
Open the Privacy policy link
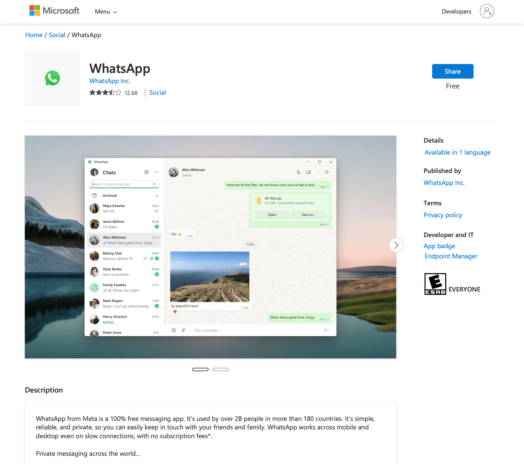click(443, 215)
